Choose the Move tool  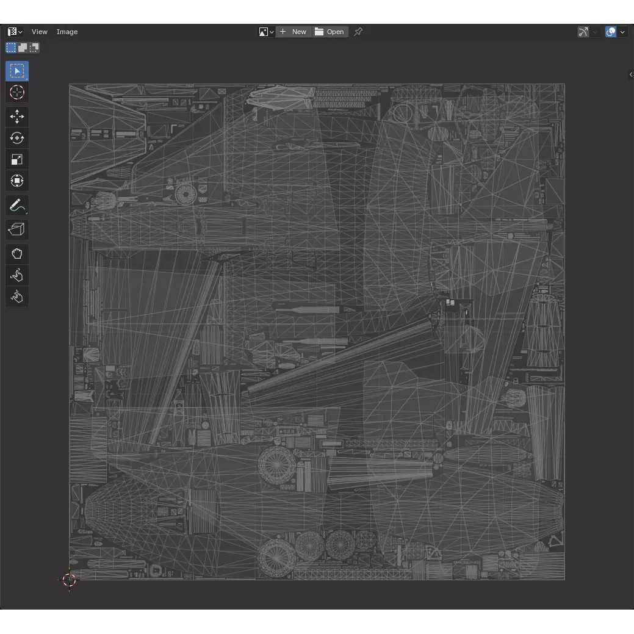click(x=17, y=117)
